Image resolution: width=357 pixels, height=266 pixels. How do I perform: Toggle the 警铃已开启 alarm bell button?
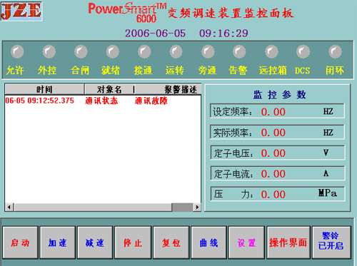pyautogui.click(x=331, y=242)
